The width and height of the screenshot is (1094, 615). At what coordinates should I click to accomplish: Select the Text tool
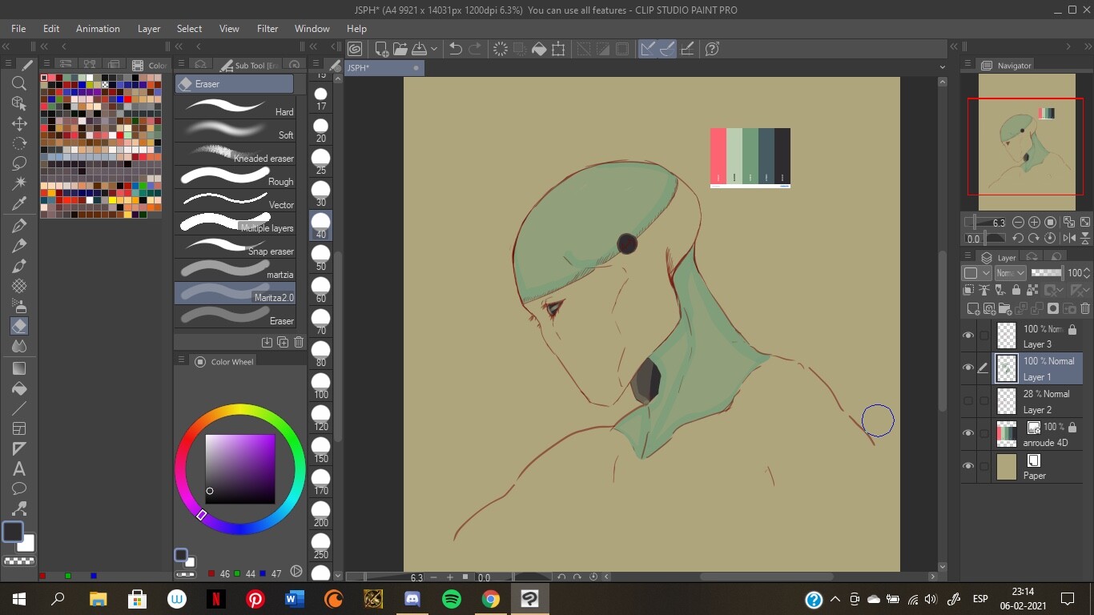coord(19,469)
